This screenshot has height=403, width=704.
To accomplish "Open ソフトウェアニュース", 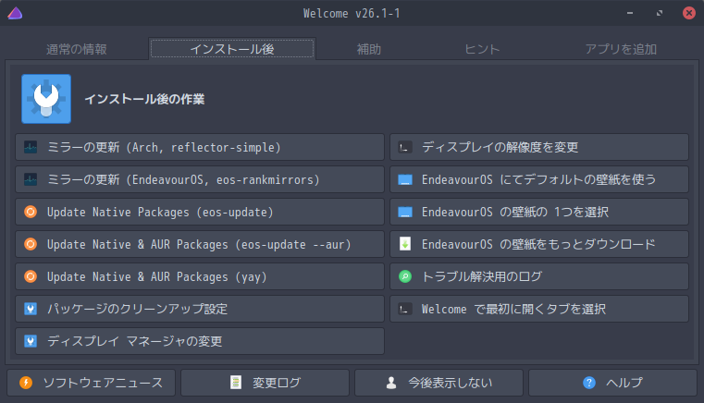I will [x=91, y=383].
